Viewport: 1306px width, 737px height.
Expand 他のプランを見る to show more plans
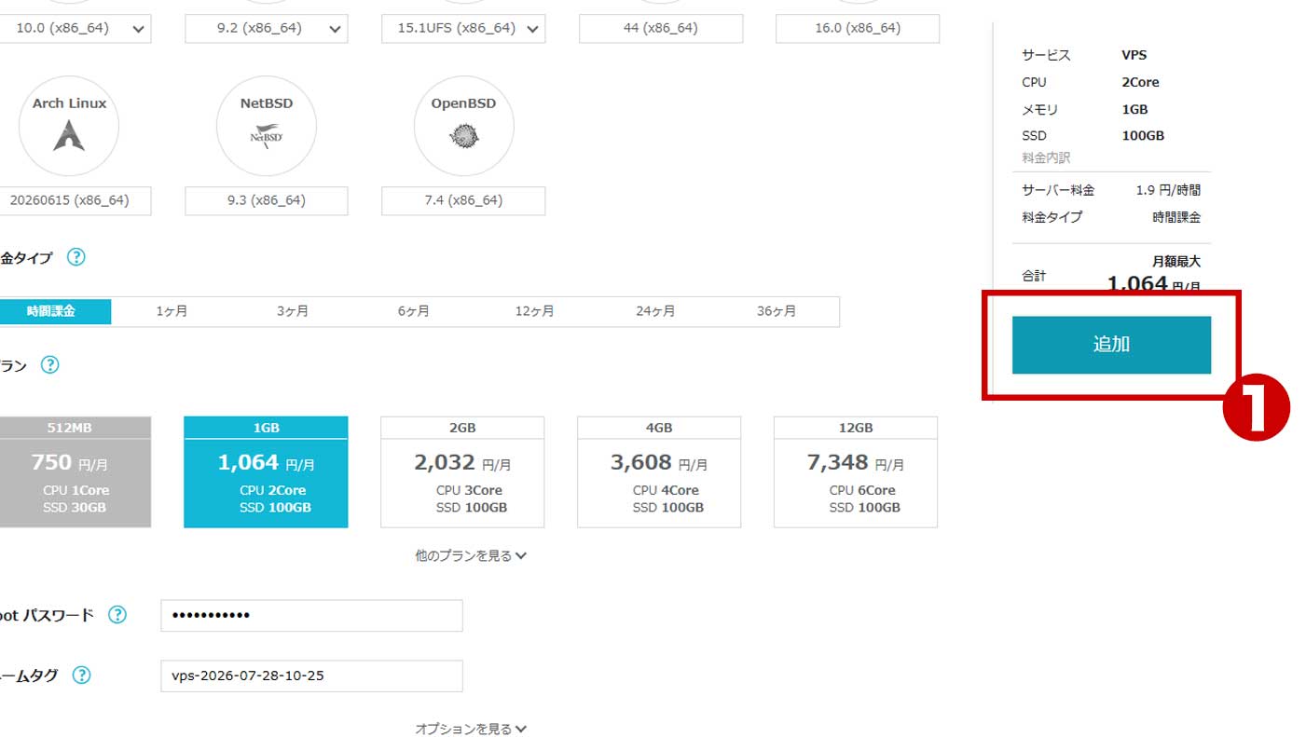pos(471,555)
